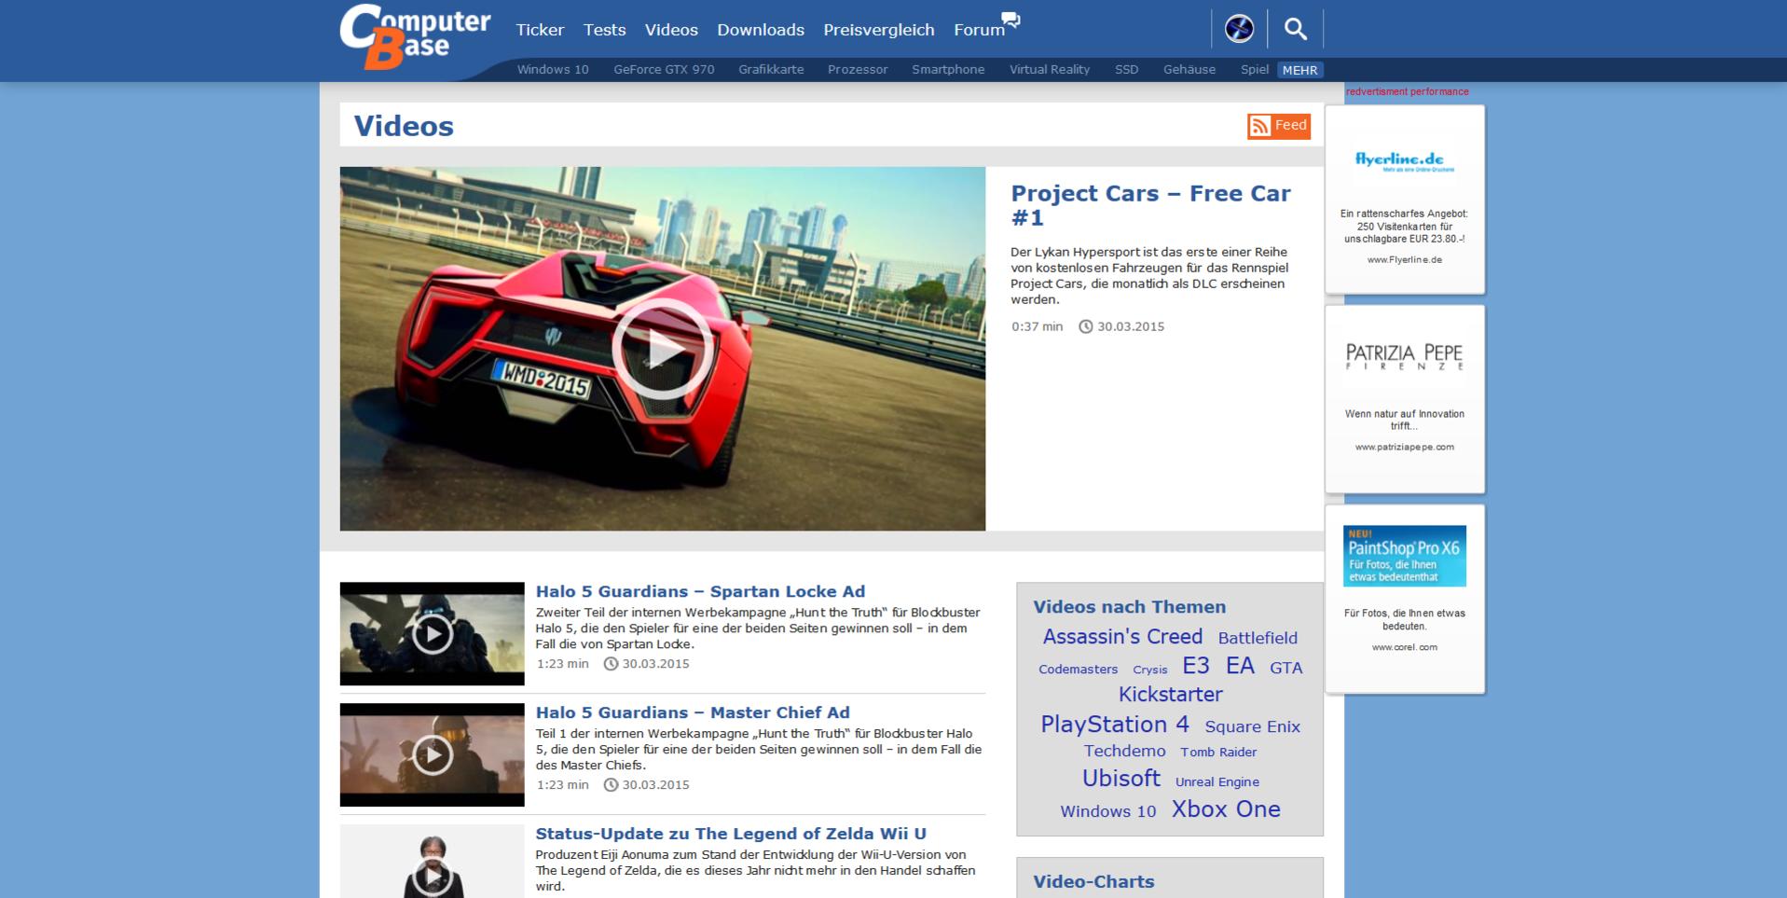Viewport: 1787px width, 898px height.
Task: Select the GeForce GTX 970 topic
Action: 664,70
